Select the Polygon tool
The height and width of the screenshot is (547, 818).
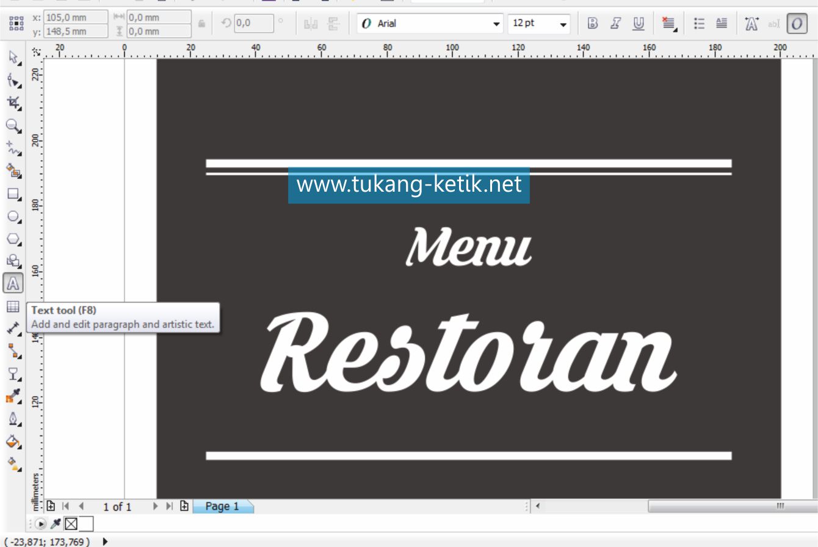pos(13,239)
